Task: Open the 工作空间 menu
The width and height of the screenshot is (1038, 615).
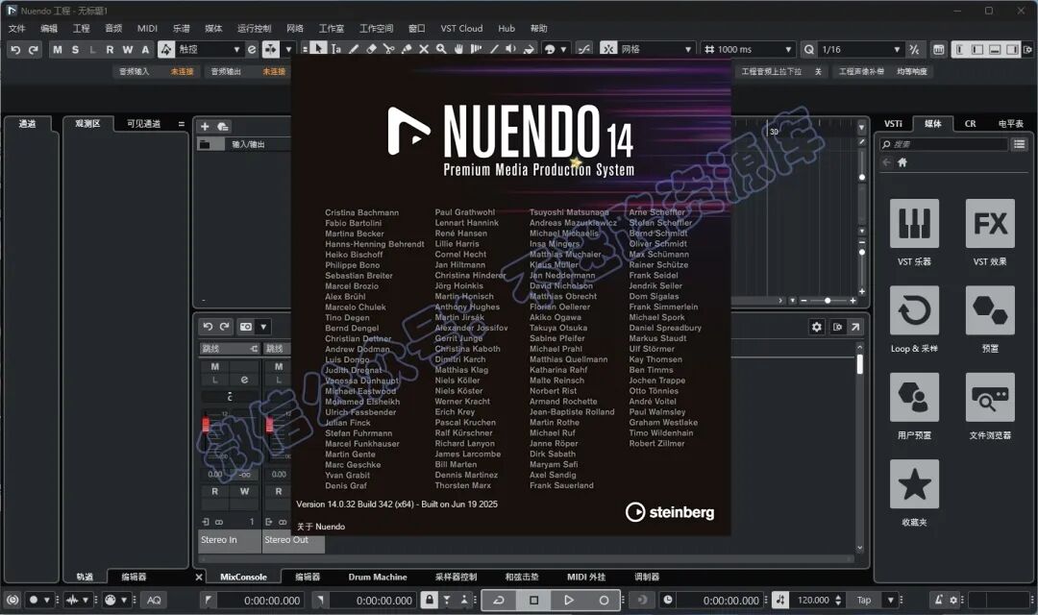Action: 376,29
